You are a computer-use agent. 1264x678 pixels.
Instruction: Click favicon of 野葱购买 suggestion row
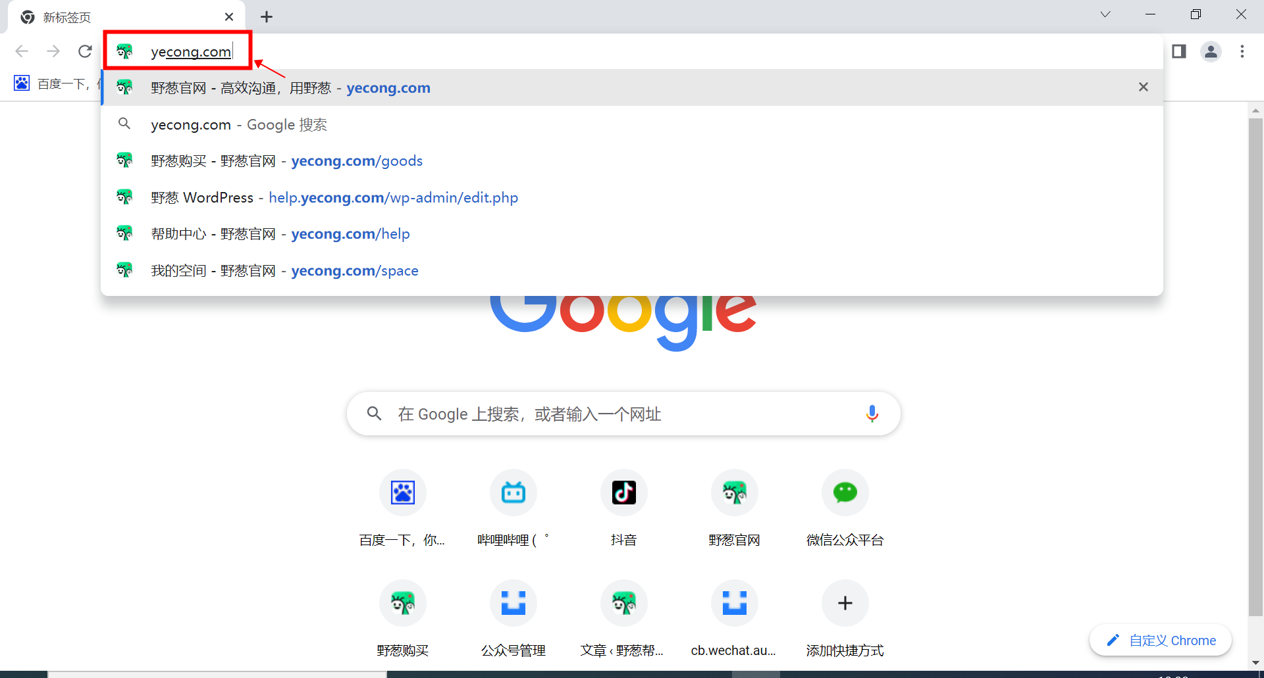tap(124, 160)
